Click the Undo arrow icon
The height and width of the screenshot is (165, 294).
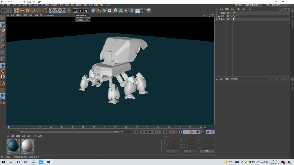4,11
